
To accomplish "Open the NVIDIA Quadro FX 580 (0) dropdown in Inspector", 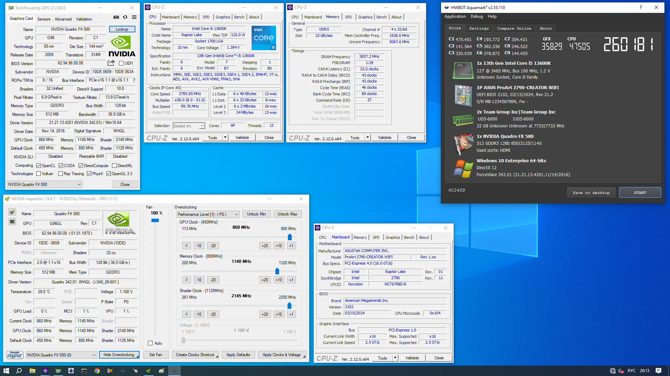I will tap(61, 355).
